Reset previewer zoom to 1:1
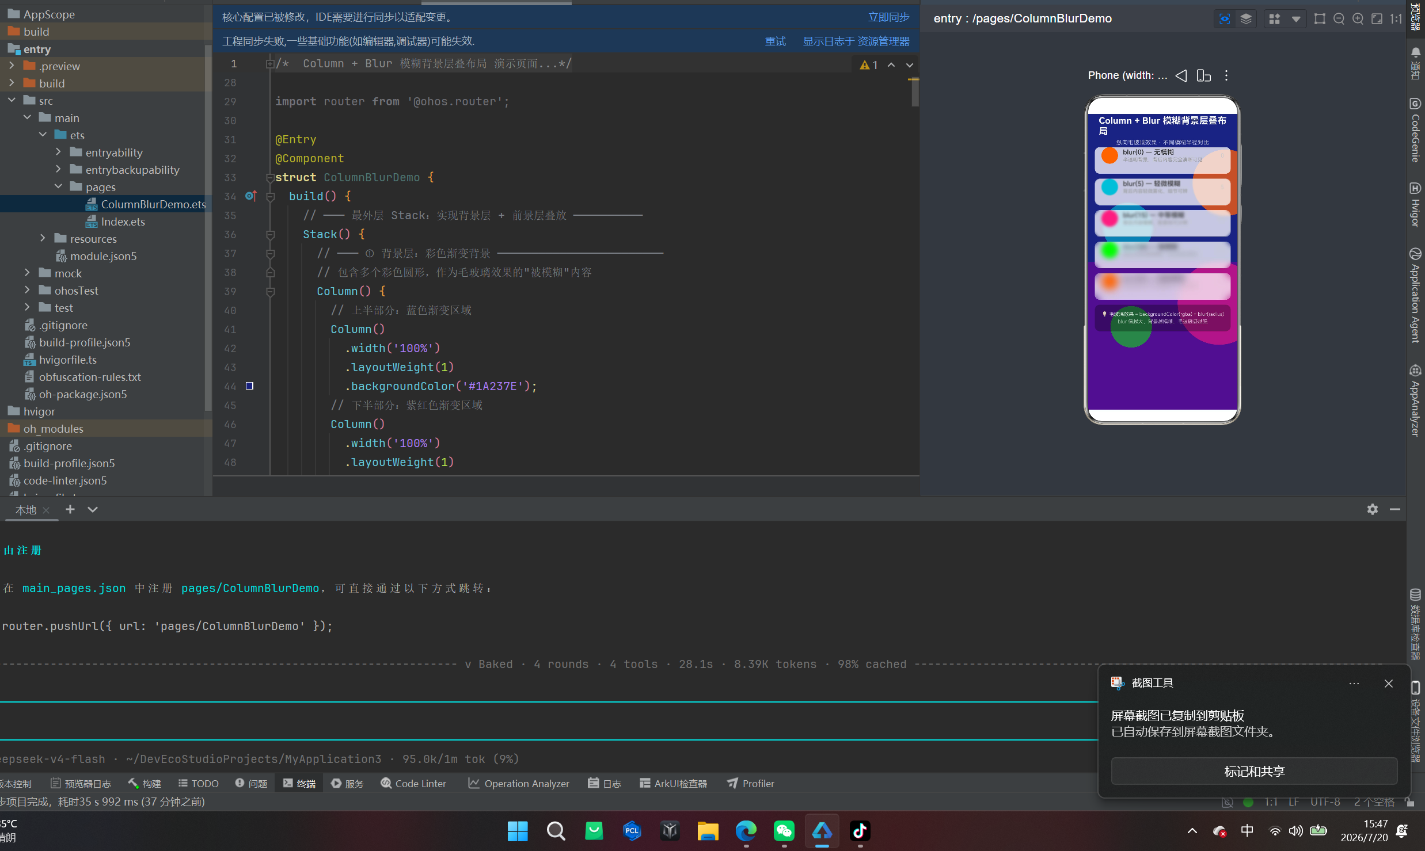1425x851 pixels. click(x=1396, y=18)
